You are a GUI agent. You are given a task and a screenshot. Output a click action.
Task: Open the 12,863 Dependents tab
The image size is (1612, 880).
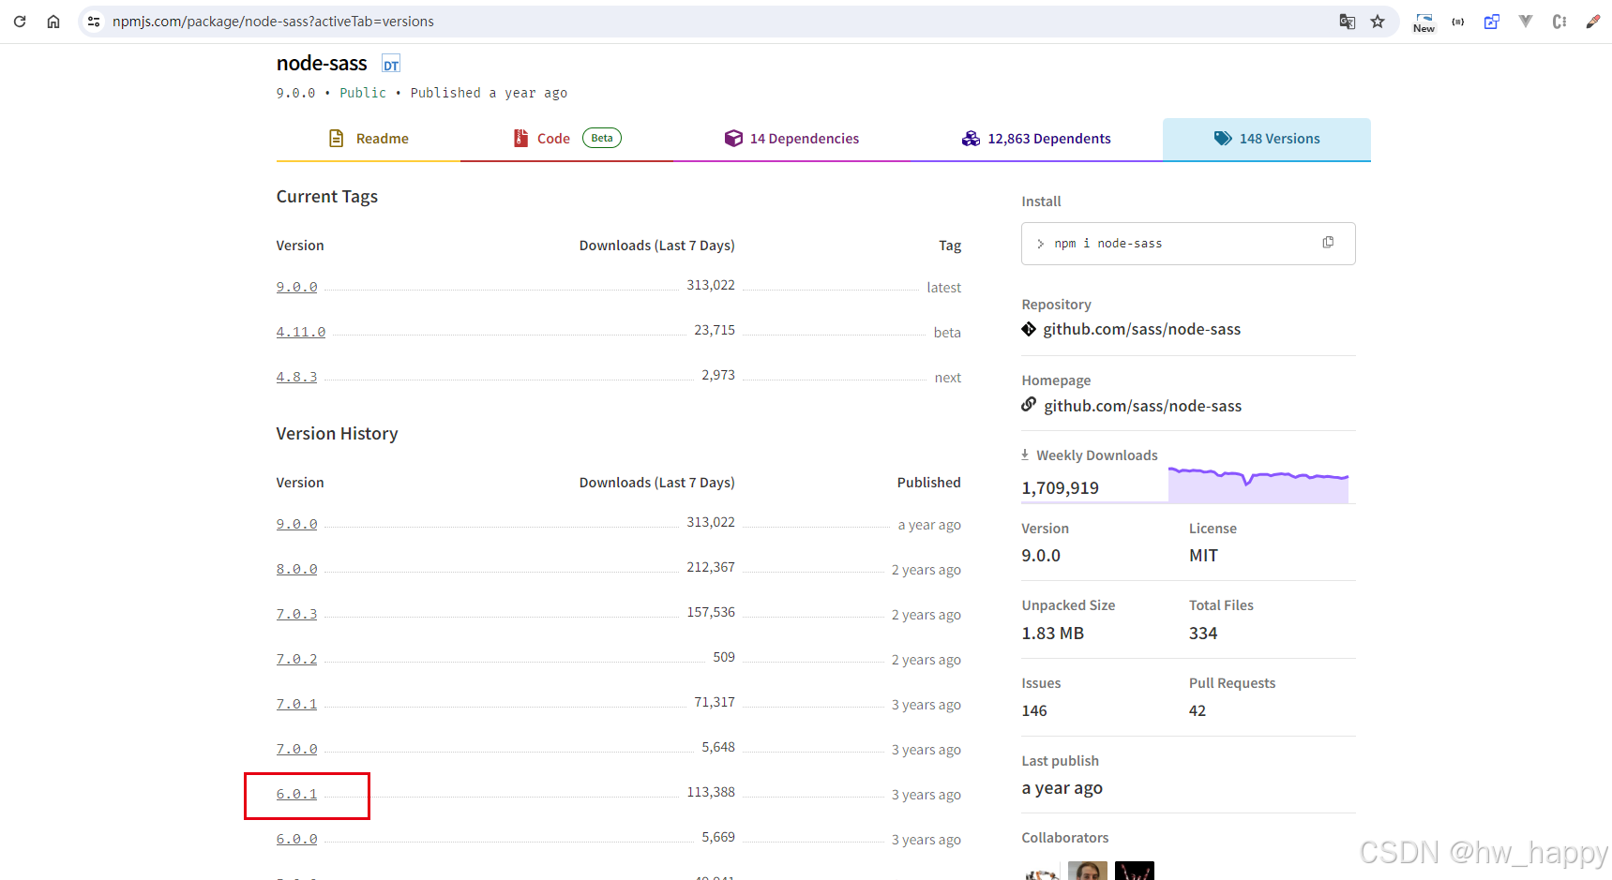tap(1036, 139)
